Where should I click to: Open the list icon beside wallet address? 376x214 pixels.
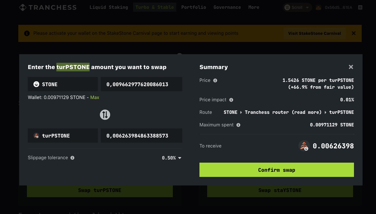pos(360,7)
